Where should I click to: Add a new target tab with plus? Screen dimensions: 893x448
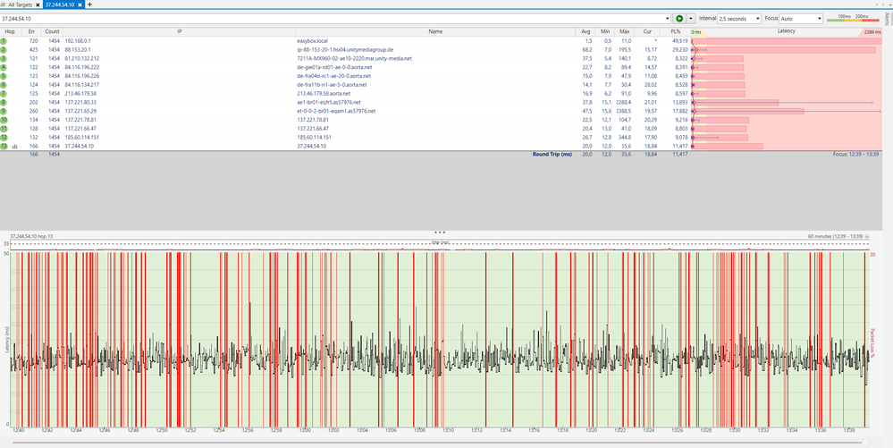89,4
